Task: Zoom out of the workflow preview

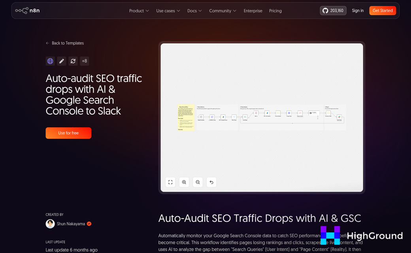Action: [198, 182]
